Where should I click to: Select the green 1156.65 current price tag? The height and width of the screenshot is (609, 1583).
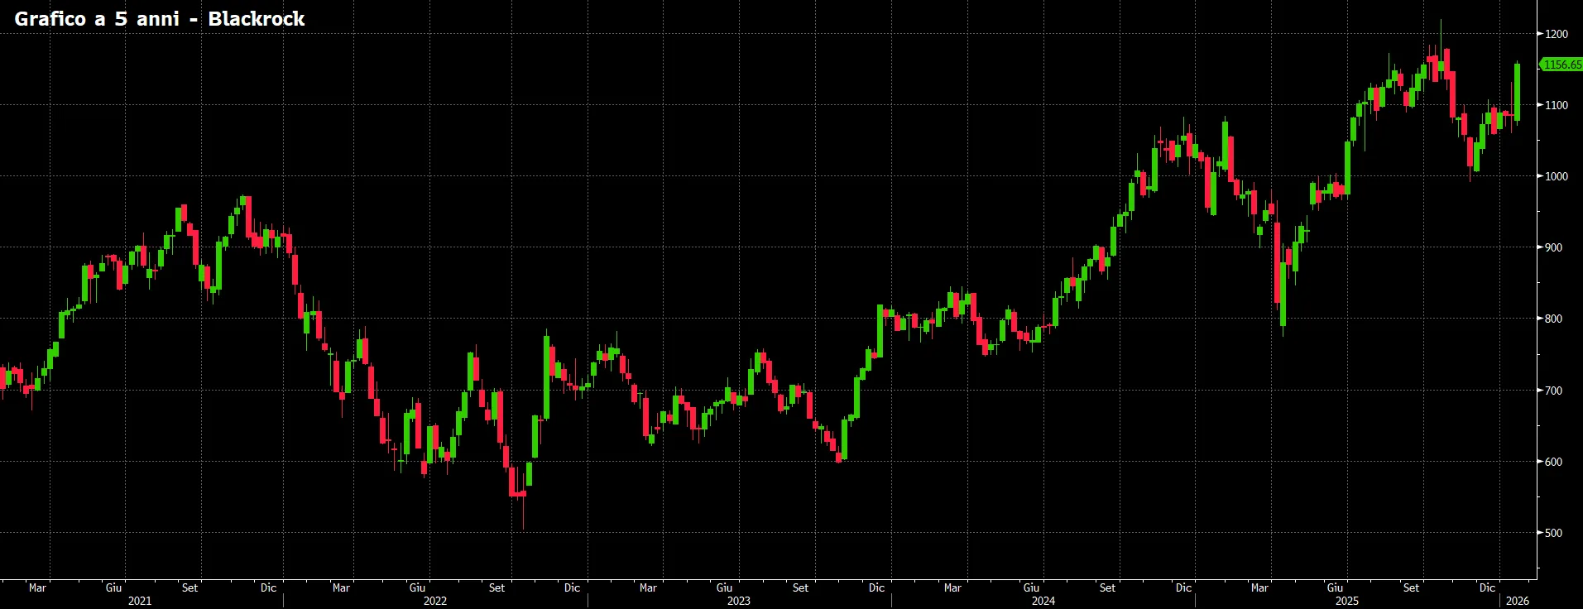click(x=1561, y=65)
